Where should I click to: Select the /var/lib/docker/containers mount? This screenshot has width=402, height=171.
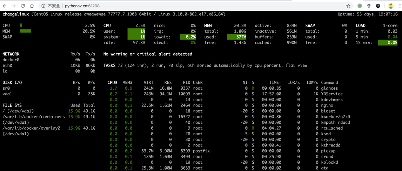tap(34, 117)
